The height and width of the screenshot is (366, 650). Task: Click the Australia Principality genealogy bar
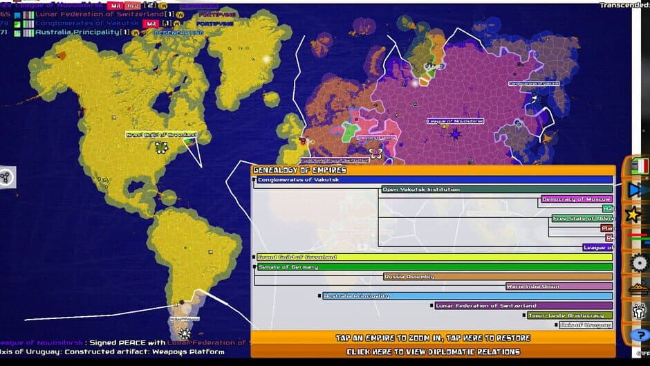(x=467, y=296)
